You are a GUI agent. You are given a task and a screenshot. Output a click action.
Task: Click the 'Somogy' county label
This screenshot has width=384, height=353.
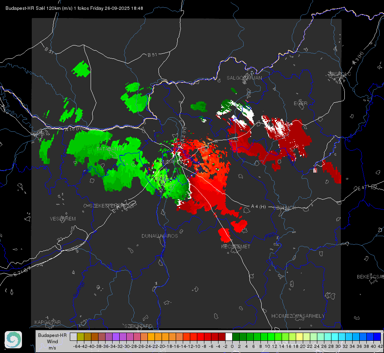tap(78, 289)
